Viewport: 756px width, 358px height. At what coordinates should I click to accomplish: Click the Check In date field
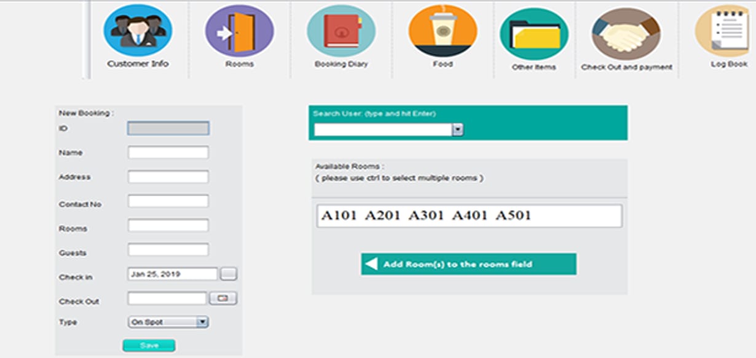[x=173, y=274]
